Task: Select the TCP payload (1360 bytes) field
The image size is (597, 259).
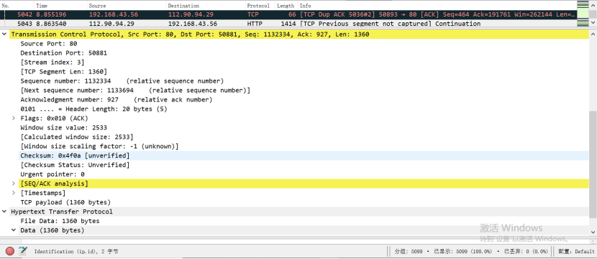Action: pyautogui.click(x=65, y=202)
